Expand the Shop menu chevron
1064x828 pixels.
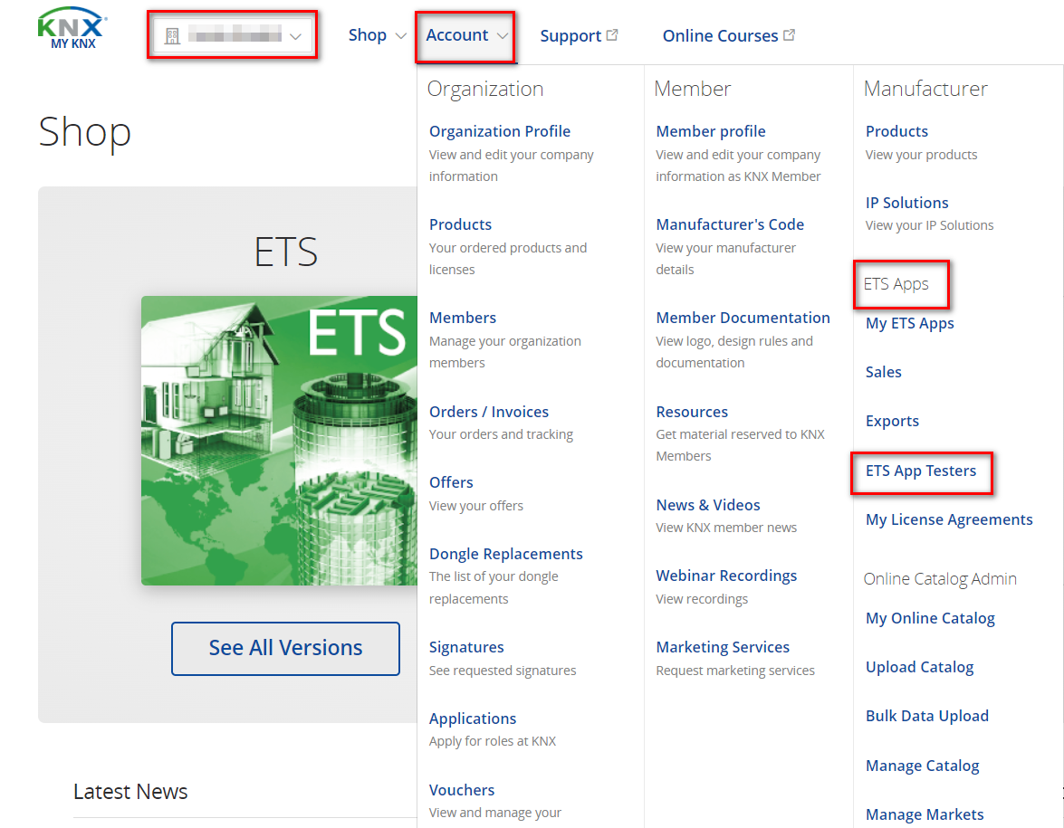click(401, 36)
